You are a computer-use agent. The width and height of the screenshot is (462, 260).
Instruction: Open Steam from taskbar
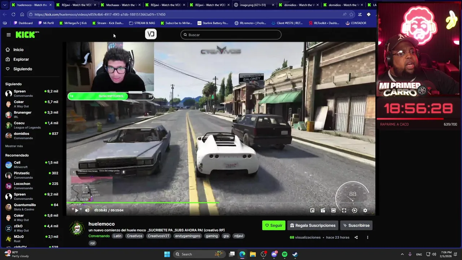295,254
